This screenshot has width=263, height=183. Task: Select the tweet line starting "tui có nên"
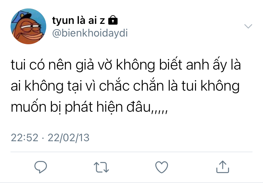point(126,65)
